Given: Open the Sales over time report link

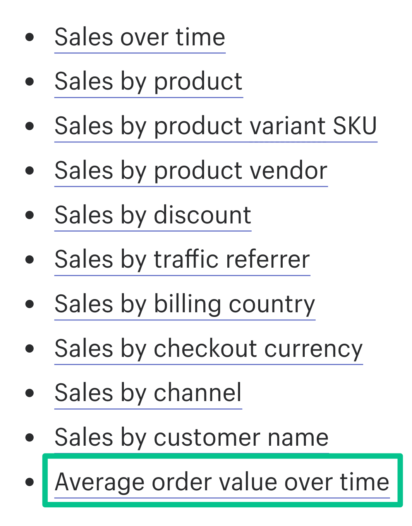Looking at the screenshot, I should [x=140, y=38].
